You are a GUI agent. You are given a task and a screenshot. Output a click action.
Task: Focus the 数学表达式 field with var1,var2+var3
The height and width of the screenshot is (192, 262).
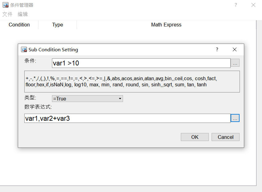pos(127,118)
